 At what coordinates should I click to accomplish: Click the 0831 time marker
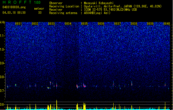point(18,24)
